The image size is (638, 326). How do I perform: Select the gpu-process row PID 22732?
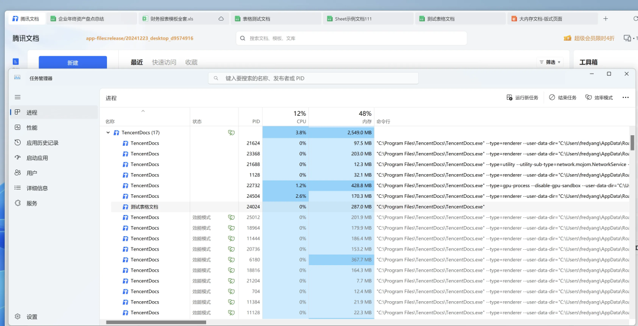click(366, 185)
